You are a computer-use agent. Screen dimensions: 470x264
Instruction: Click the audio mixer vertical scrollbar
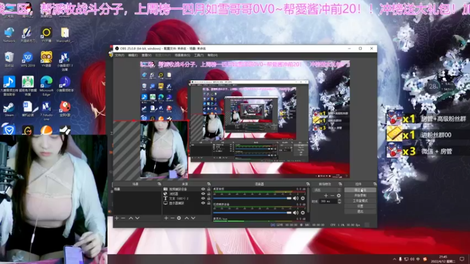(308, 199)
